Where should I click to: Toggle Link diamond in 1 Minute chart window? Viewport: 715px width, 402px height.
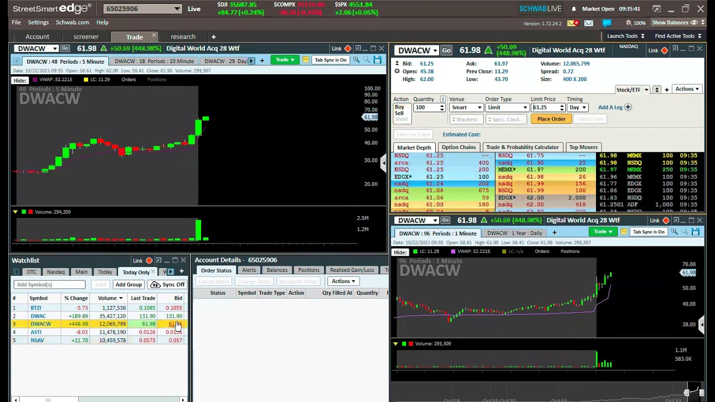pyautogui.click(x=666, y=220)
